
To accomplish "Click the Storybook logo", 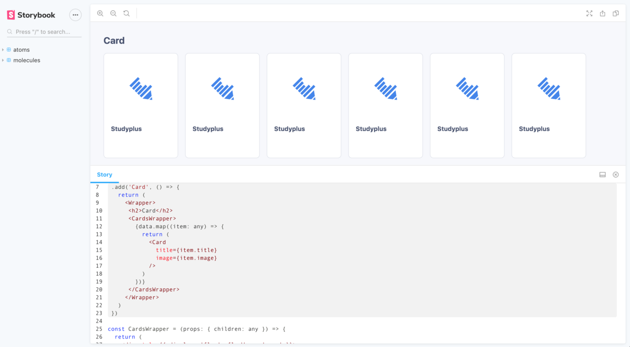I will pos(31,15).
